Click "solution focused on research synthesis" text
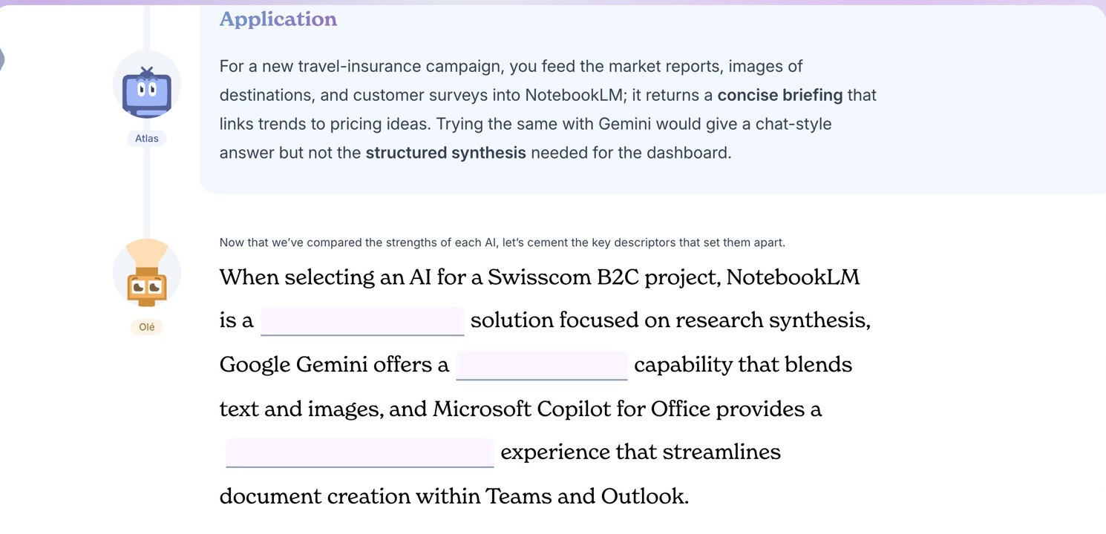The width and height of the screenshot is (1106, 534). (x=671, y=321)
